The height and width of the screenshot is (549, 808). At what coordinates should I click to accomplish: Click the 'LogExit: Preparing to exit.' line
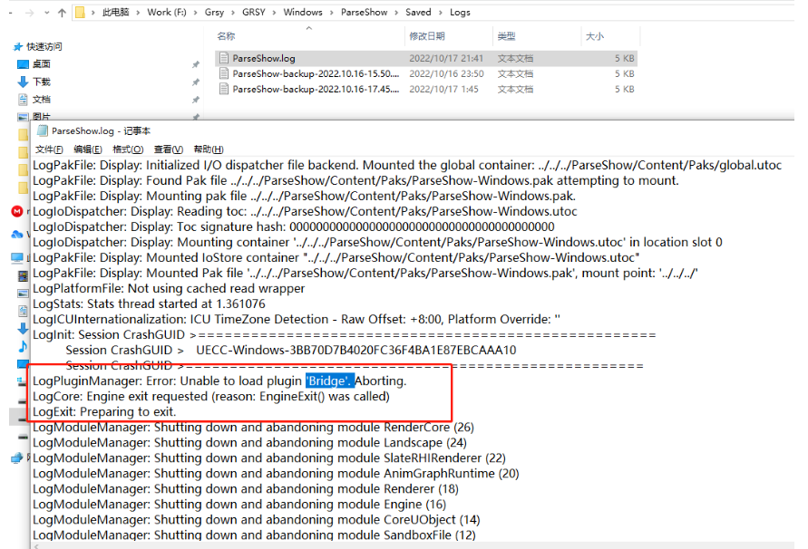pyautogui.click(x=104, y=412)
